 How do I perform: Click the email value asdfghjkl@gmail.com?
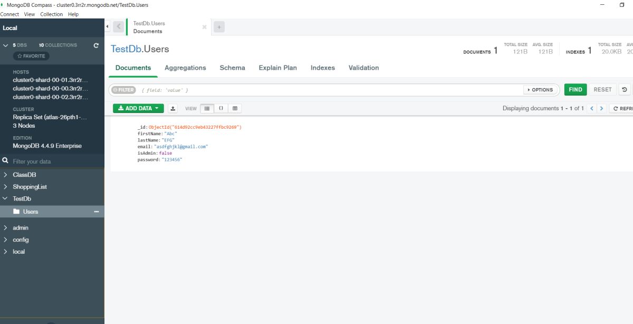[x=181, y=147]
